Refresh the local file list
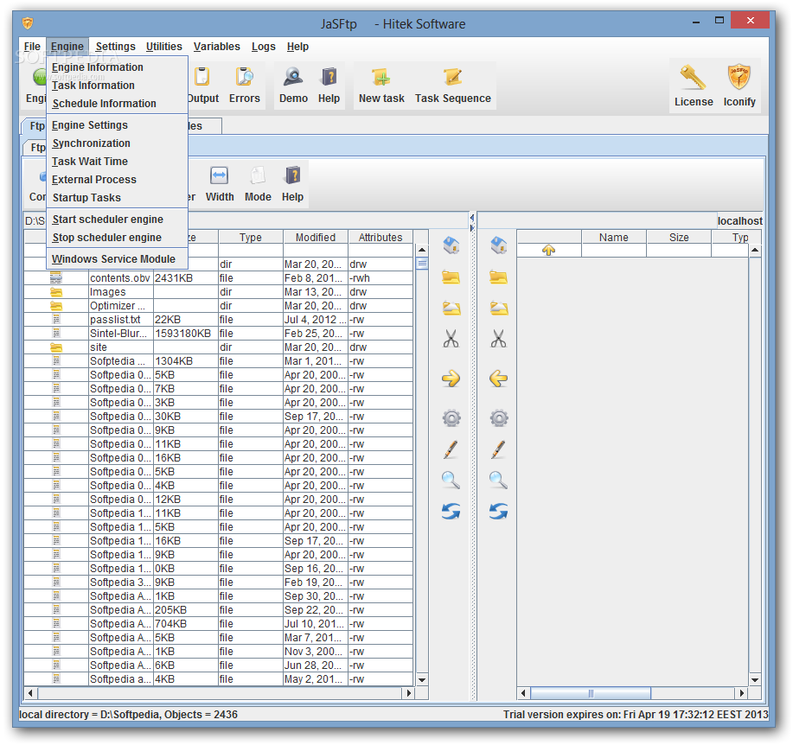This screenshot has width=793, height=745. point(451,512)
